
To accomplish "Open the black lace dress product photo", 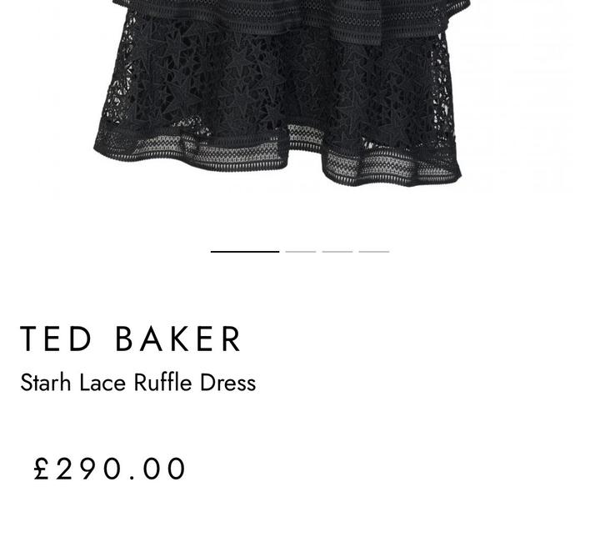I will [282, 93].
